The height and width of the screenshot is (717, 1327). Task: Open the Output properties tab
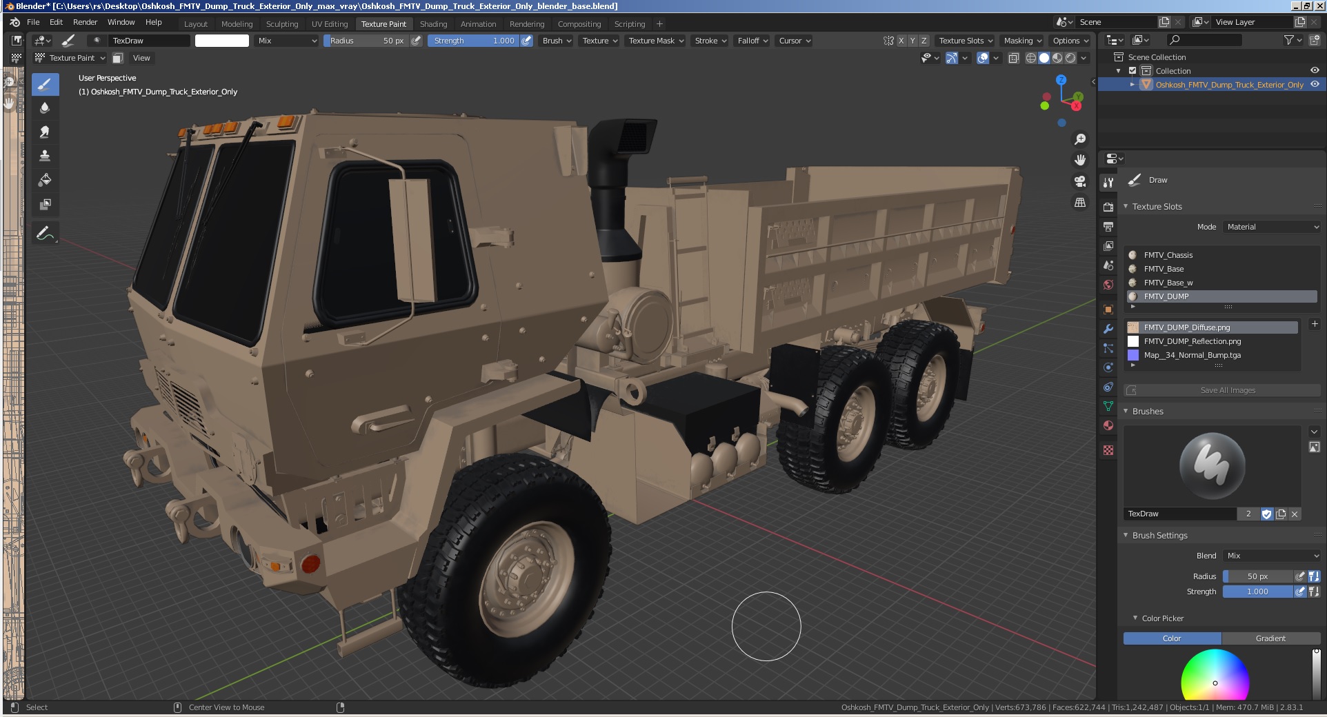click(1108, 226)
